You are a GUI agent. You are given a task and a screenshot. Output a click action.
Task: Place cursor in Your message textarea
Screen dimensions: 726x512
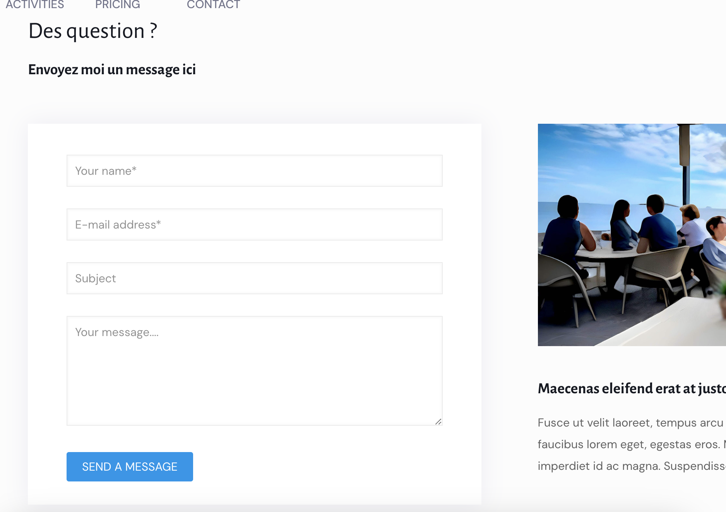tap(254, 370)
